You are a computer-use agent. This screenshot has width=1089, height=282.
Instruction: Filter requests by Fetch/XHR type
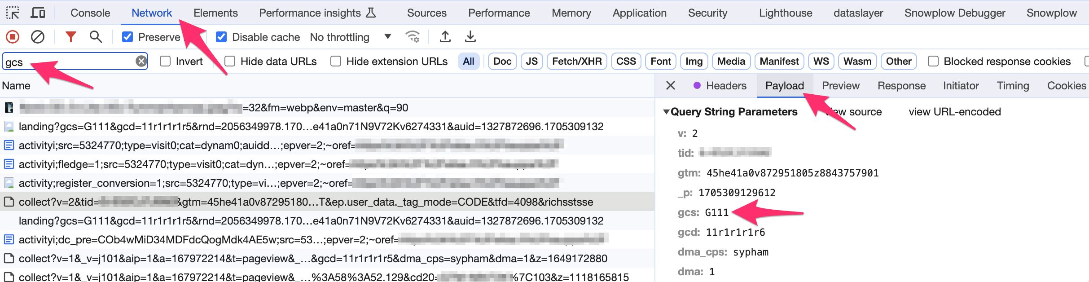click(x=577, y=61)
